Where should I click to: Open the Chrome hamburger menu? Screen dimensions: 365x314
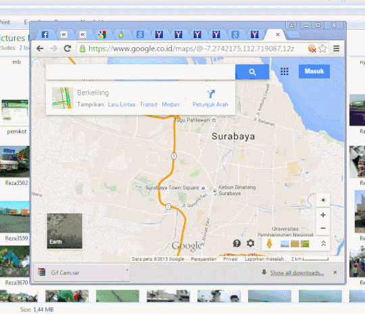[336, 49]
